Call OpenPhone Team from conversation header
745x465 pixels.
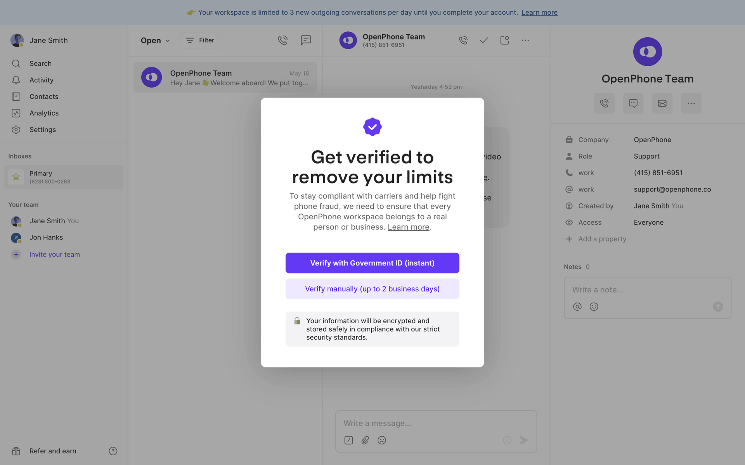[463, 40]
